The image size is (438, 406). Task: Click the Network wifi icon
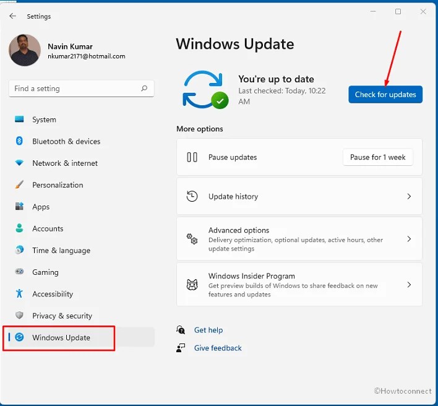[19, 163]
